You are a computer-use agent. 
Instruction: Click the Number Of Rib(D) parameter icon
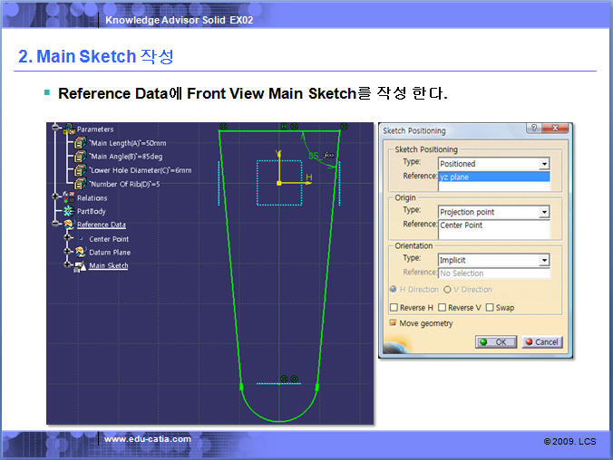[81, 183]
